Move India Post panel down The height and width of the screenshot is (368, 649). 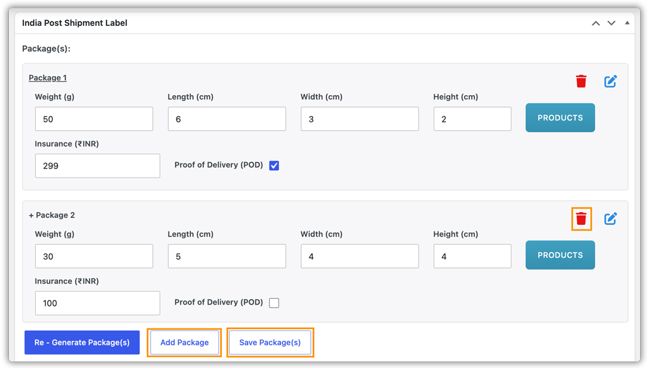[x=611, y=23]
